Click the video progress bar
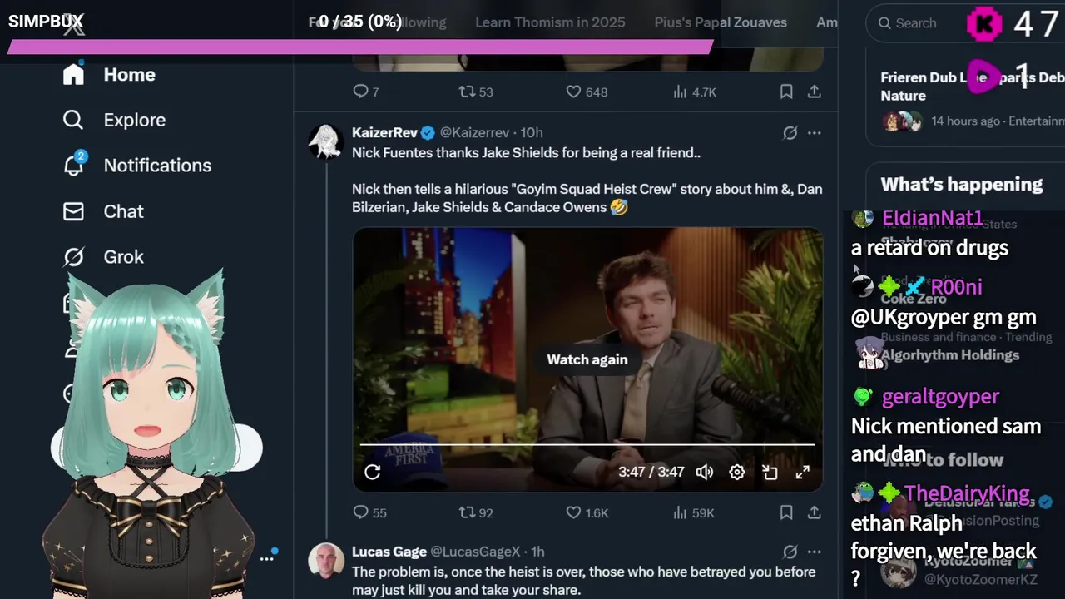This screenshot has height=599, width=1065. [587, 445]
